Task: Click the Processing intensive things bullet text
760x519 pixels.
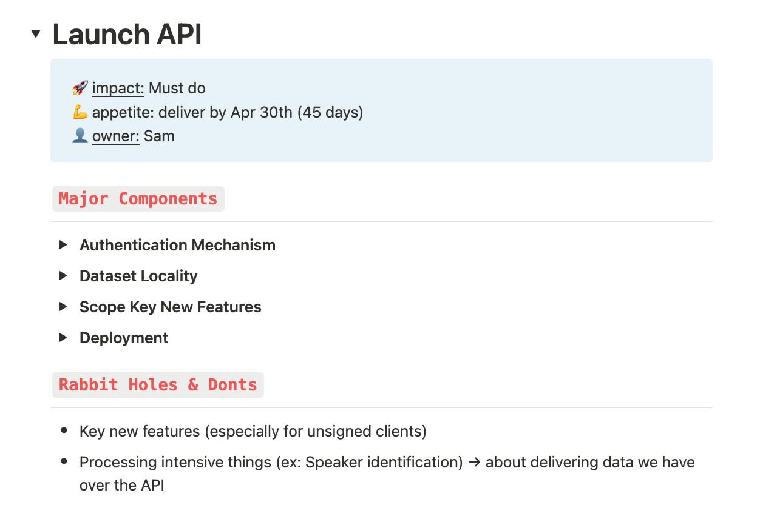Action: click(x=271, y=463)
